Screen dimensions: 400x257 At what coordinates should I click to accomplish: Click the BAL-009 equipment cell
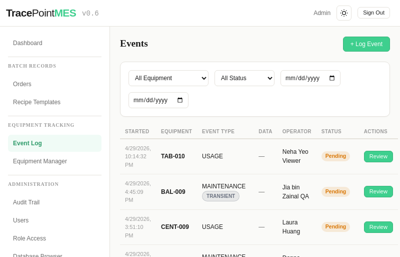pyautogui.click(x=173, y=192)
